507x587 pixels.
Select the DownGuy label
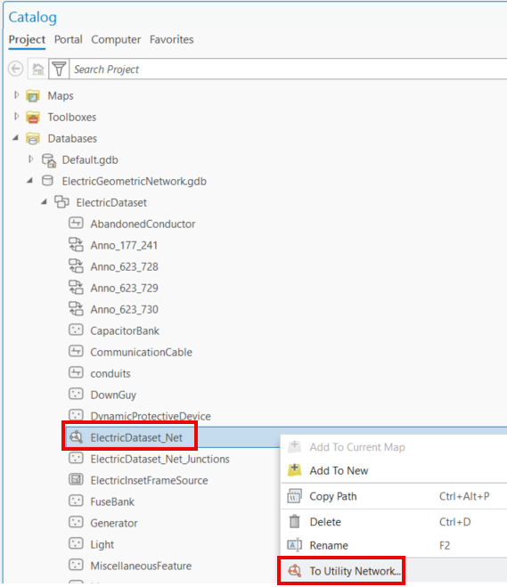point(113,395)
